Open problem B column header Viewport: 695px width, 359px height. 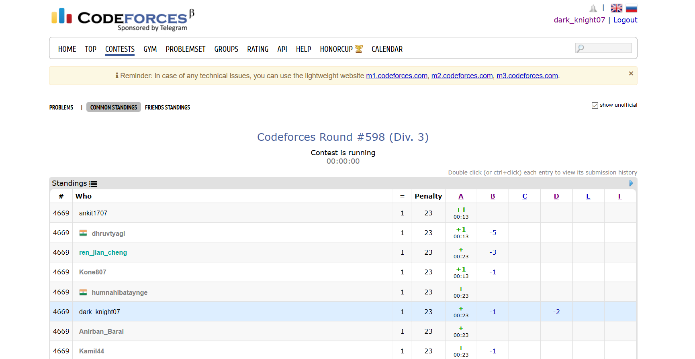[x=493, y=196]
